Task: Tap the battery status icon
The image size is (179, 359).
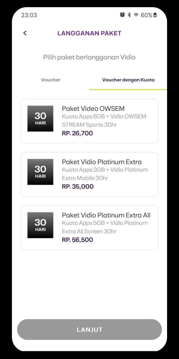Action: (x=155, y=15)
